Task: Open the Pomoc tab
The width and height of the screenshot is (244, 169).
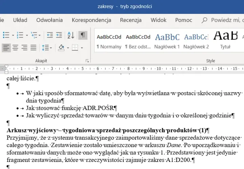Action: [x=184, y=20]
